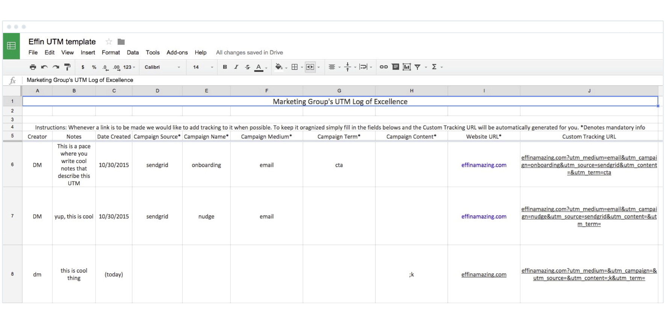This screenshot has width=665, height=323.
Task: Click the Filter funnel icon
Action: [x=417, y=67]
